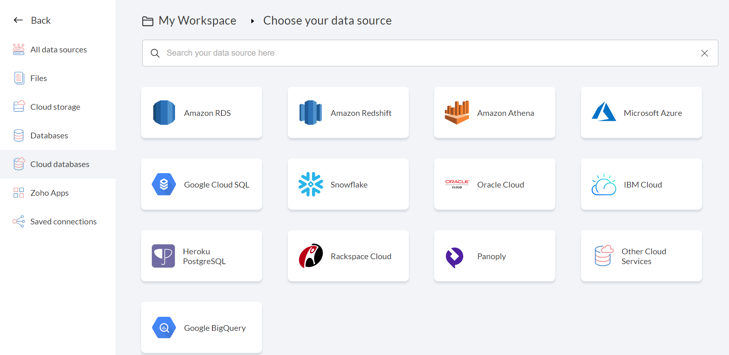The image size is (729, 355).
Task: Select the Google BigQuery icon
Action: point(164,328)
